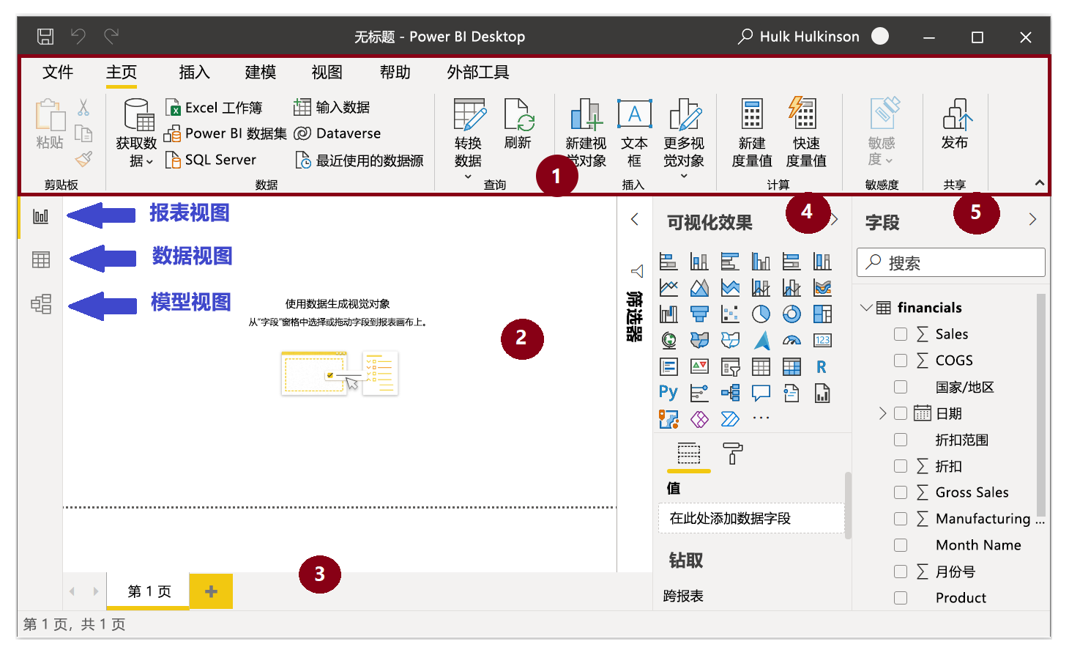1069x658 pixels.
Task: Click the fields list vertical scrollbar
Action: 1041,405
